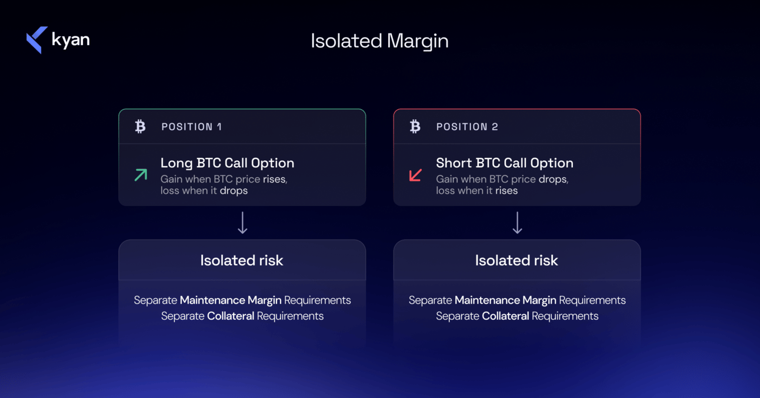Click Collateral Requirements text in right card

click(x=540, y=316)
